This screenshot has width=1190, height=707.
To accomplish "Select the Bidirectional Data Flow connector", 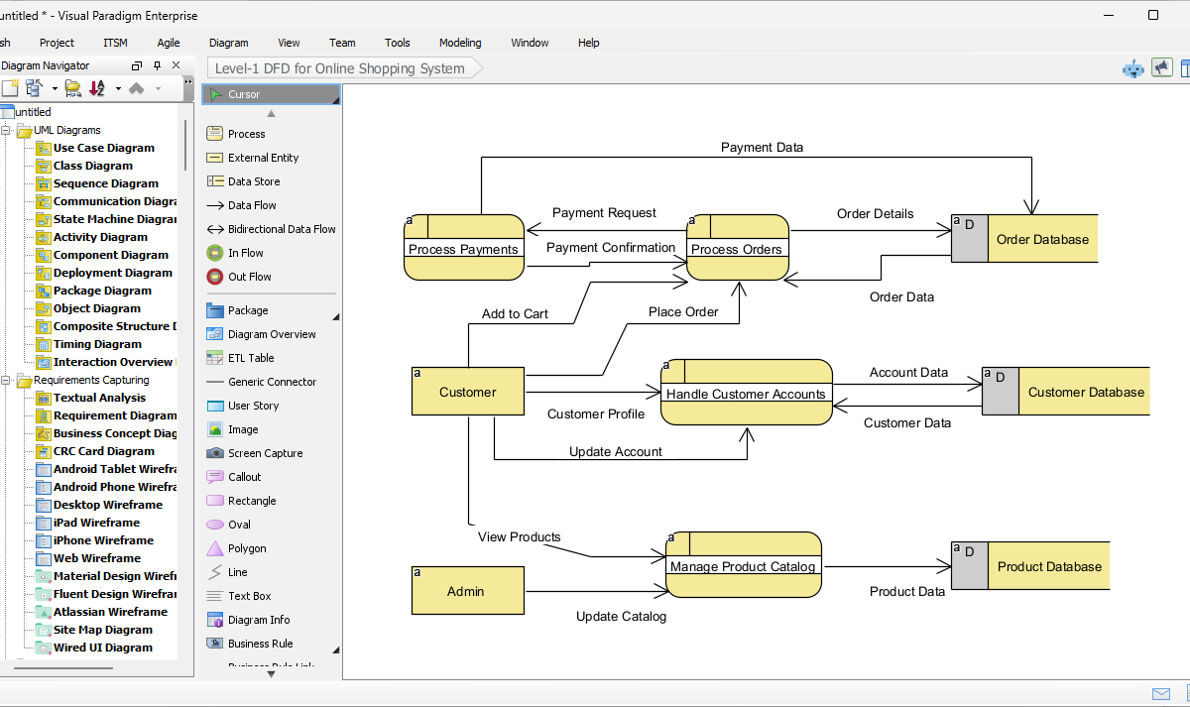I will pyautogui.click(x=281, y=229).
